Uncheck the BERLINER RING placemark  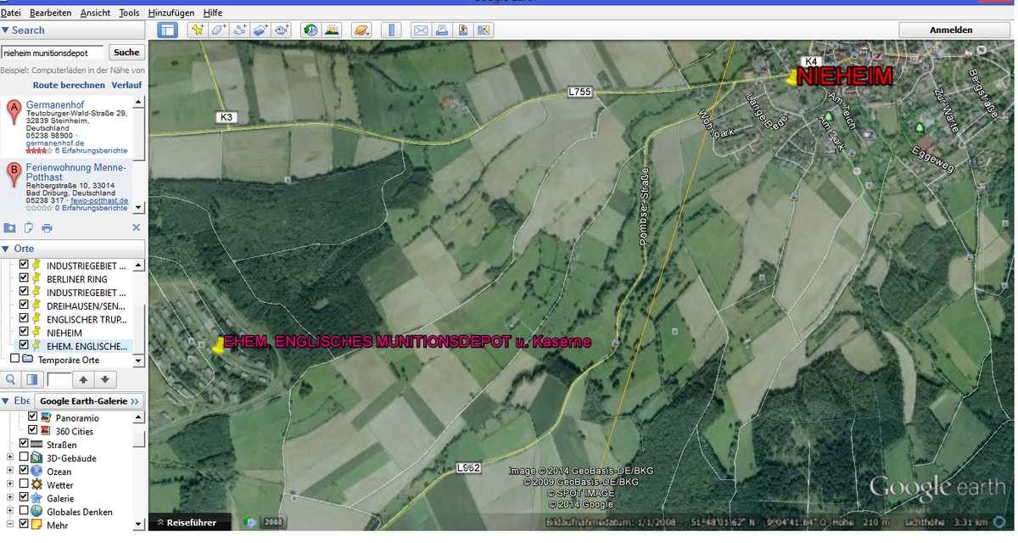25,279
